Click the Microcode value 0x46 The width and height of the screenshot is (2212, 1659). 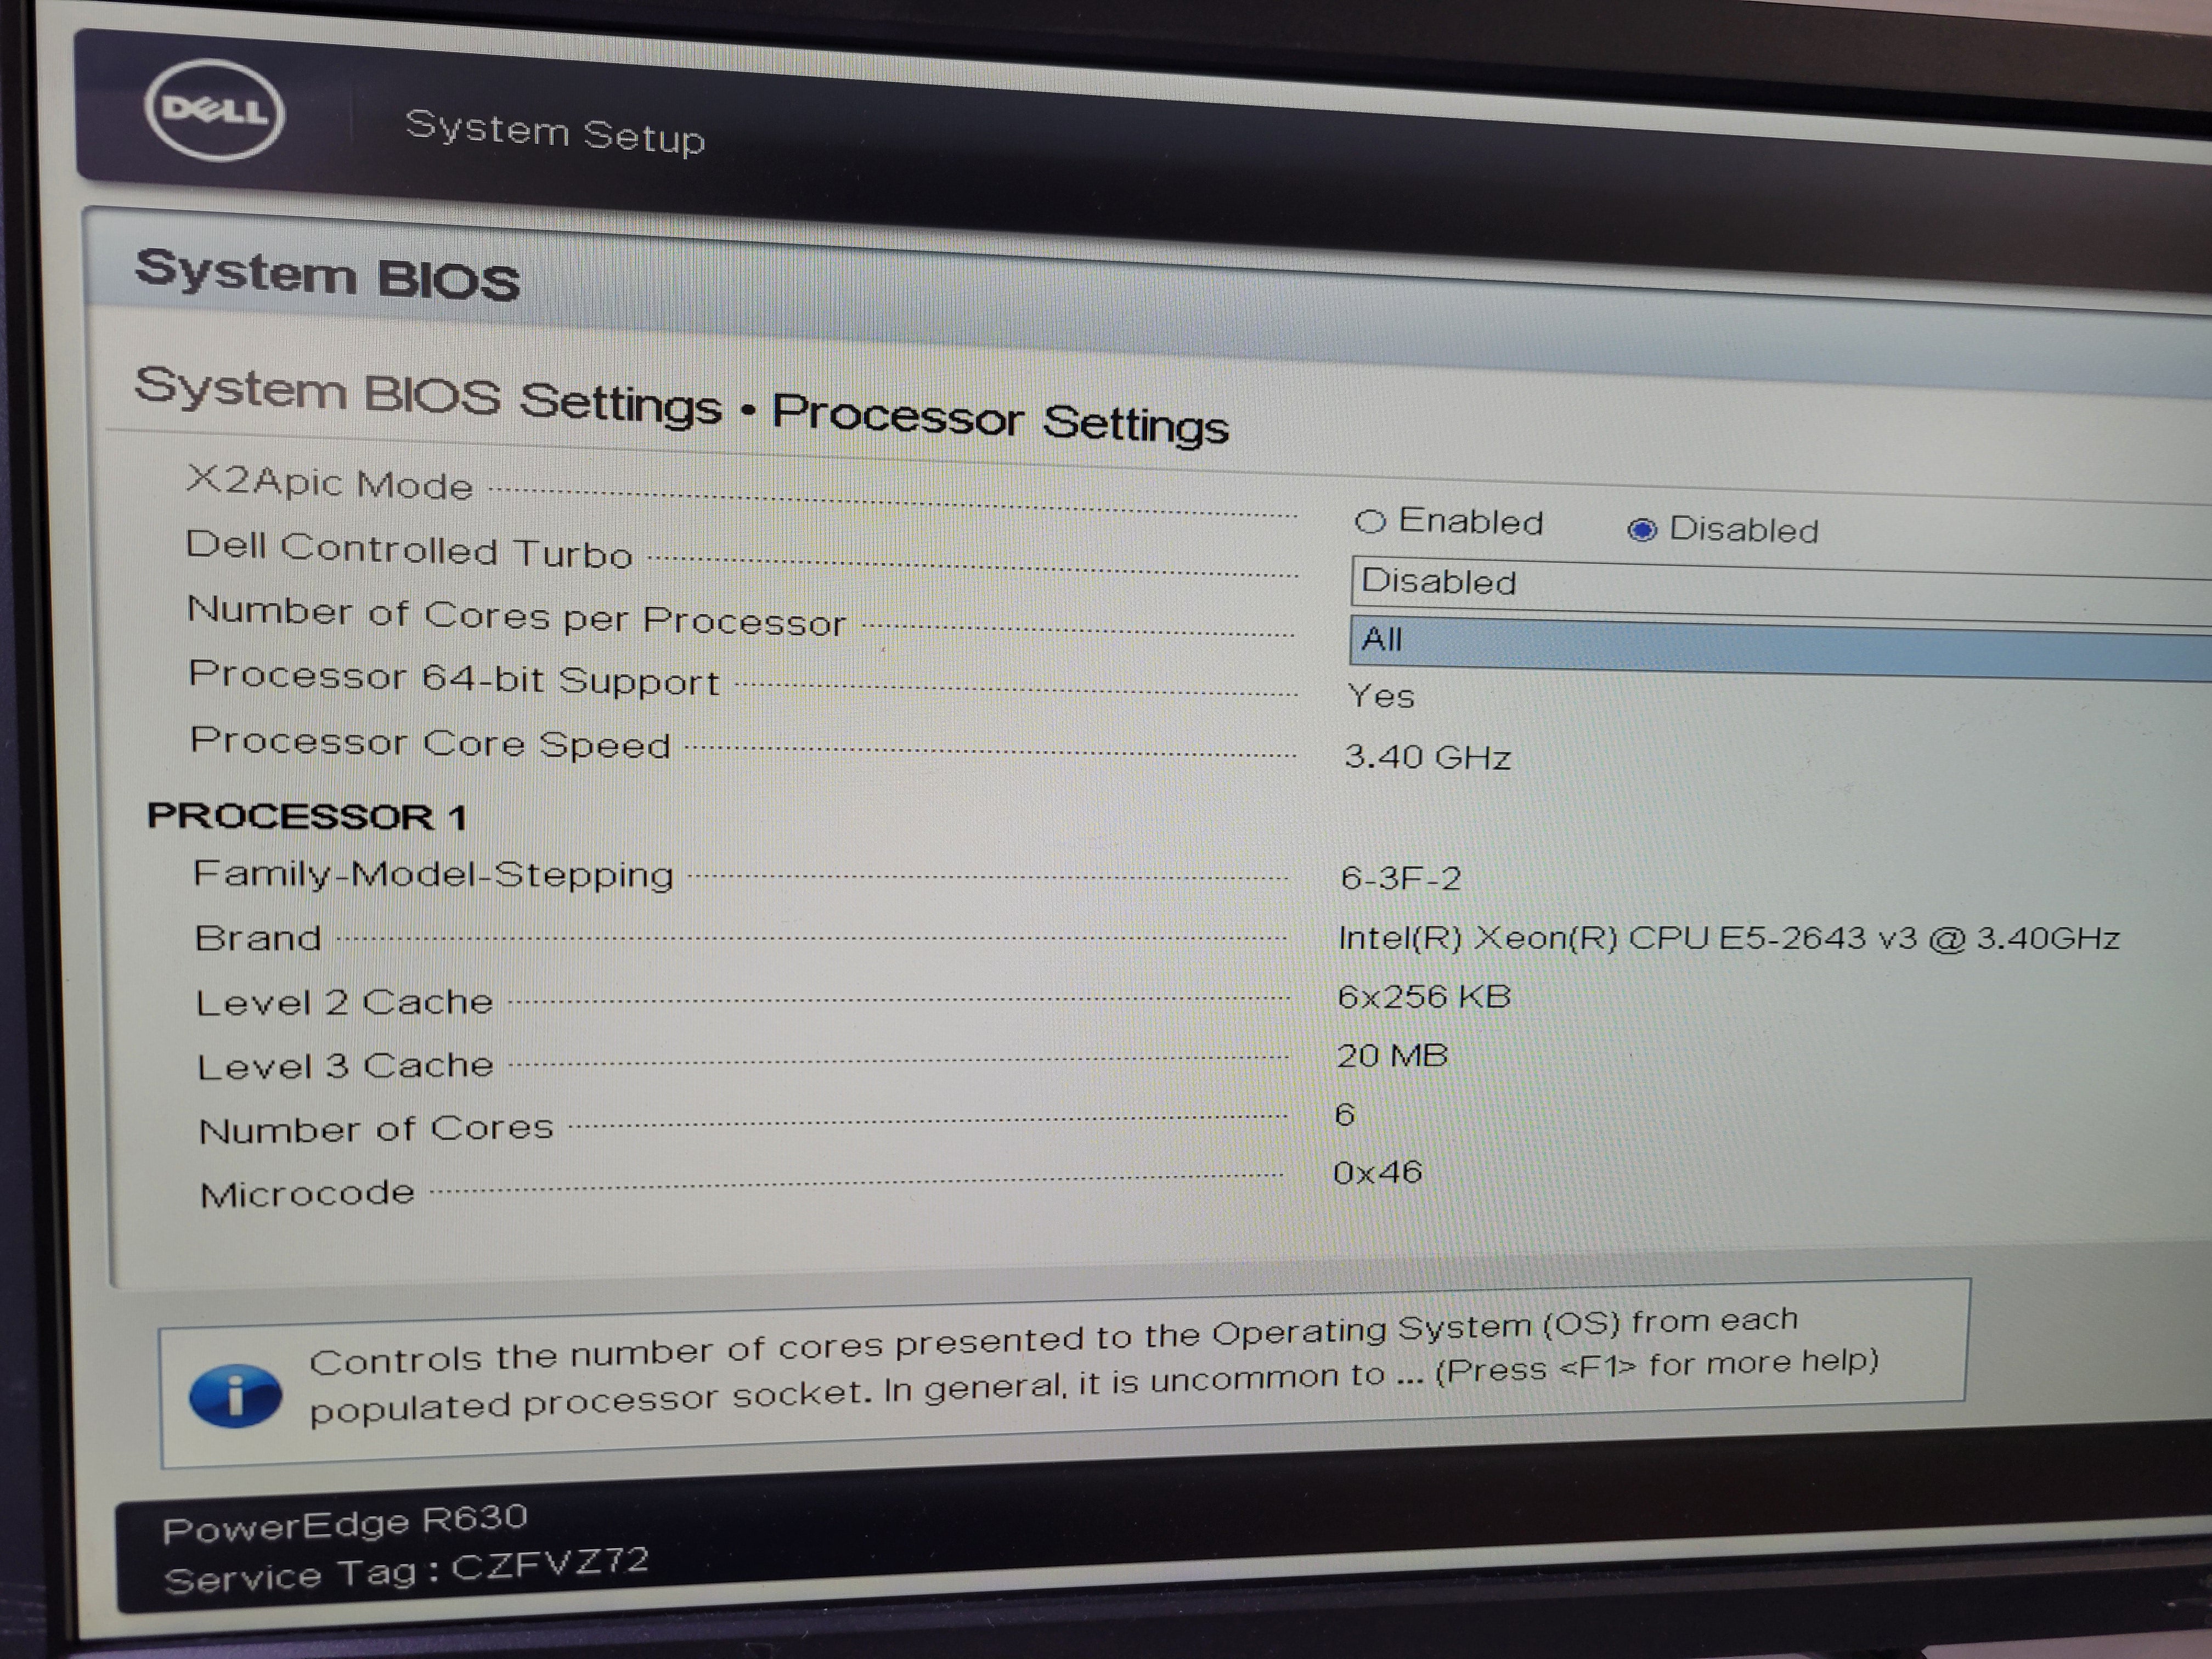(1378, 1172)
